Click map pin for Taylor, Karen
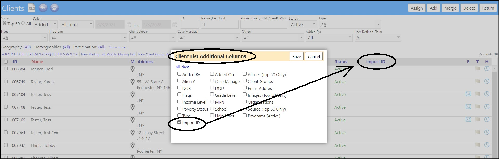 [132, 82]
